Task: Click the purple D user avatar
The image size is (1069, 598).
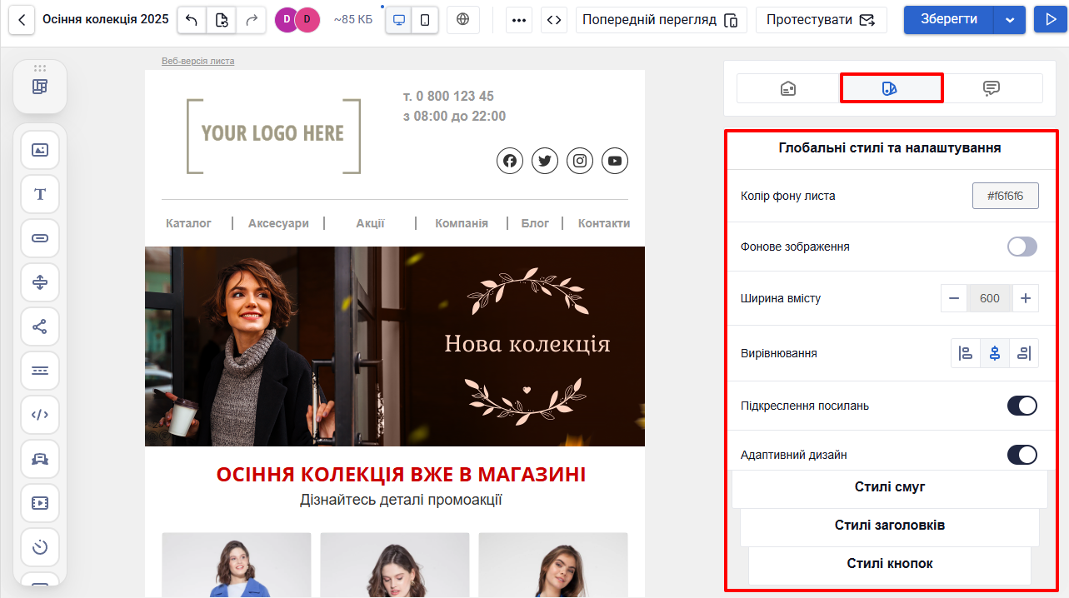Action: 287,19
